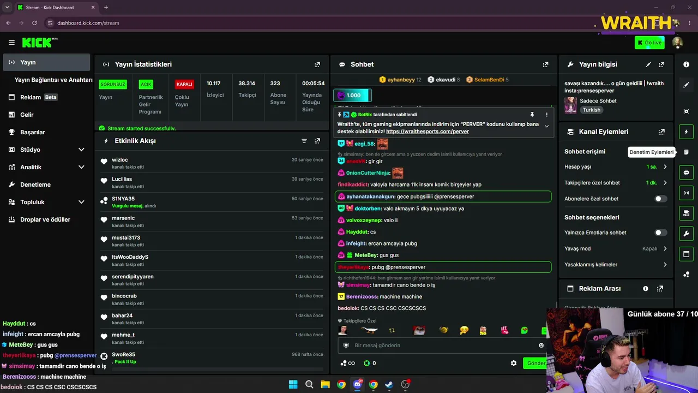
Task: Click the focus-frame icon in right sidebar
Action: point(686,111)
